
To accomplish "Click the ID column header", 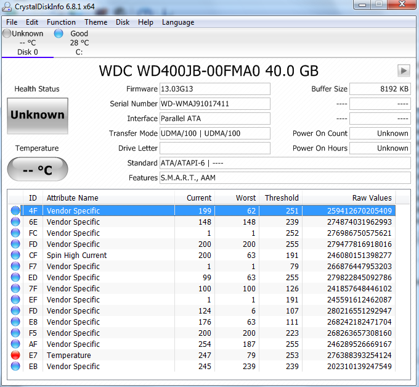I will pos(33,198).
